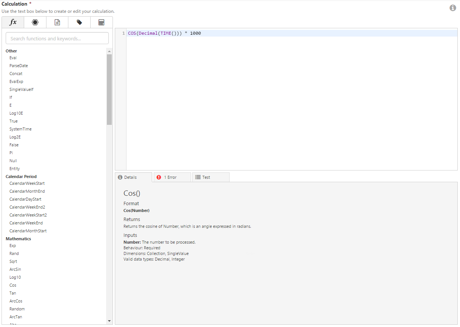This screenshot has width=460, height=327.
Task: Open the 1 Error tab
Action: click(172, 177)
